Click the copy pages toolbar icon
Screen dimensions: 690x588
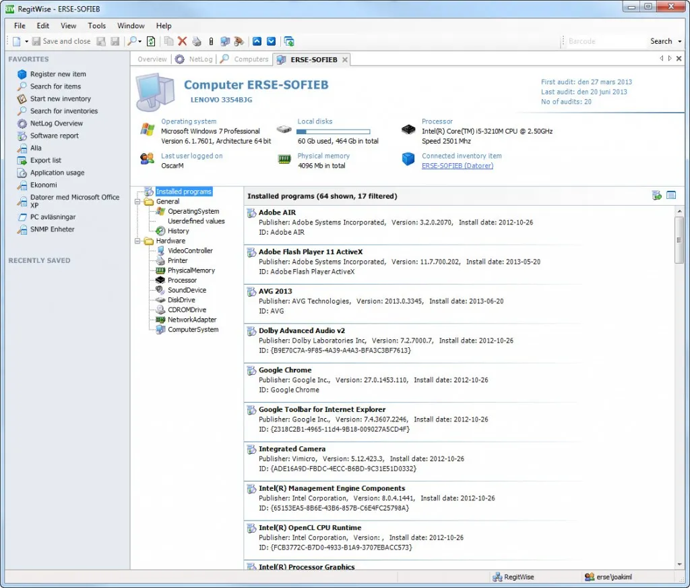pyautogui.click(x=168, y=41)
